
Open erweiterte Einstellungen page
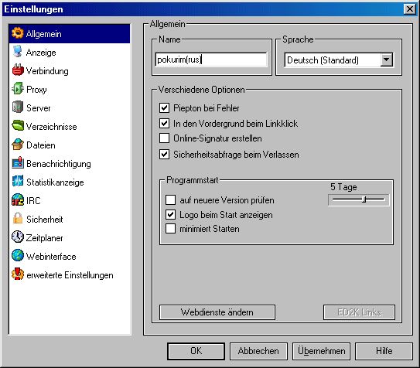click(69, 275)
